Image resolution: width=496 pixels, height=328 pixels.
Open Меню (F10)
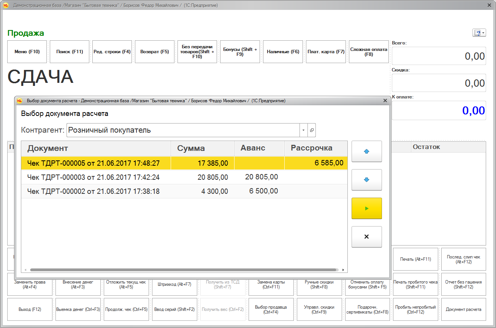27,52
